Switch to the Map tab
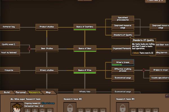169x112 pixels. 48,92
